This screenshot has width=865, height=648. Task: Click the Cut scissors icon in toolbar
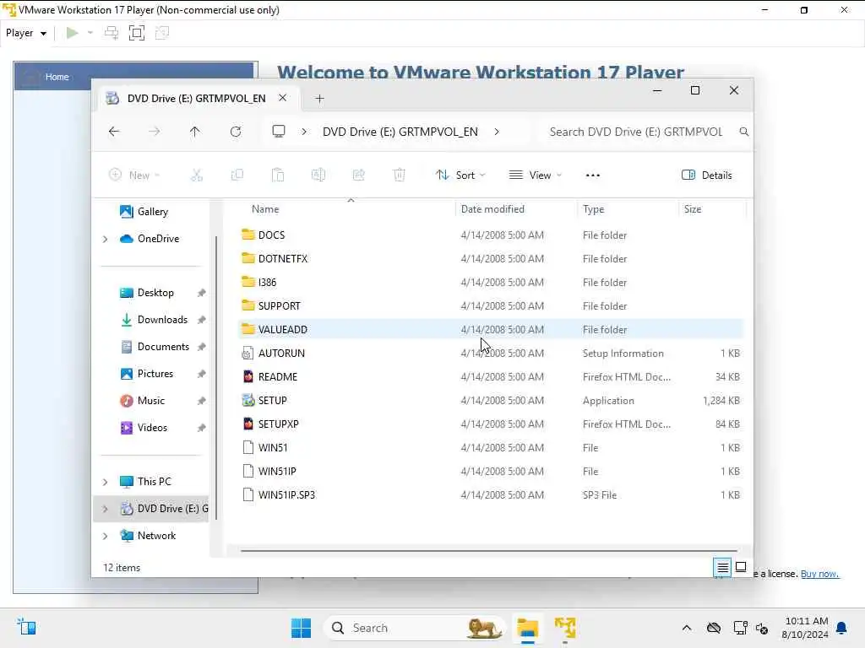(196, 175)
